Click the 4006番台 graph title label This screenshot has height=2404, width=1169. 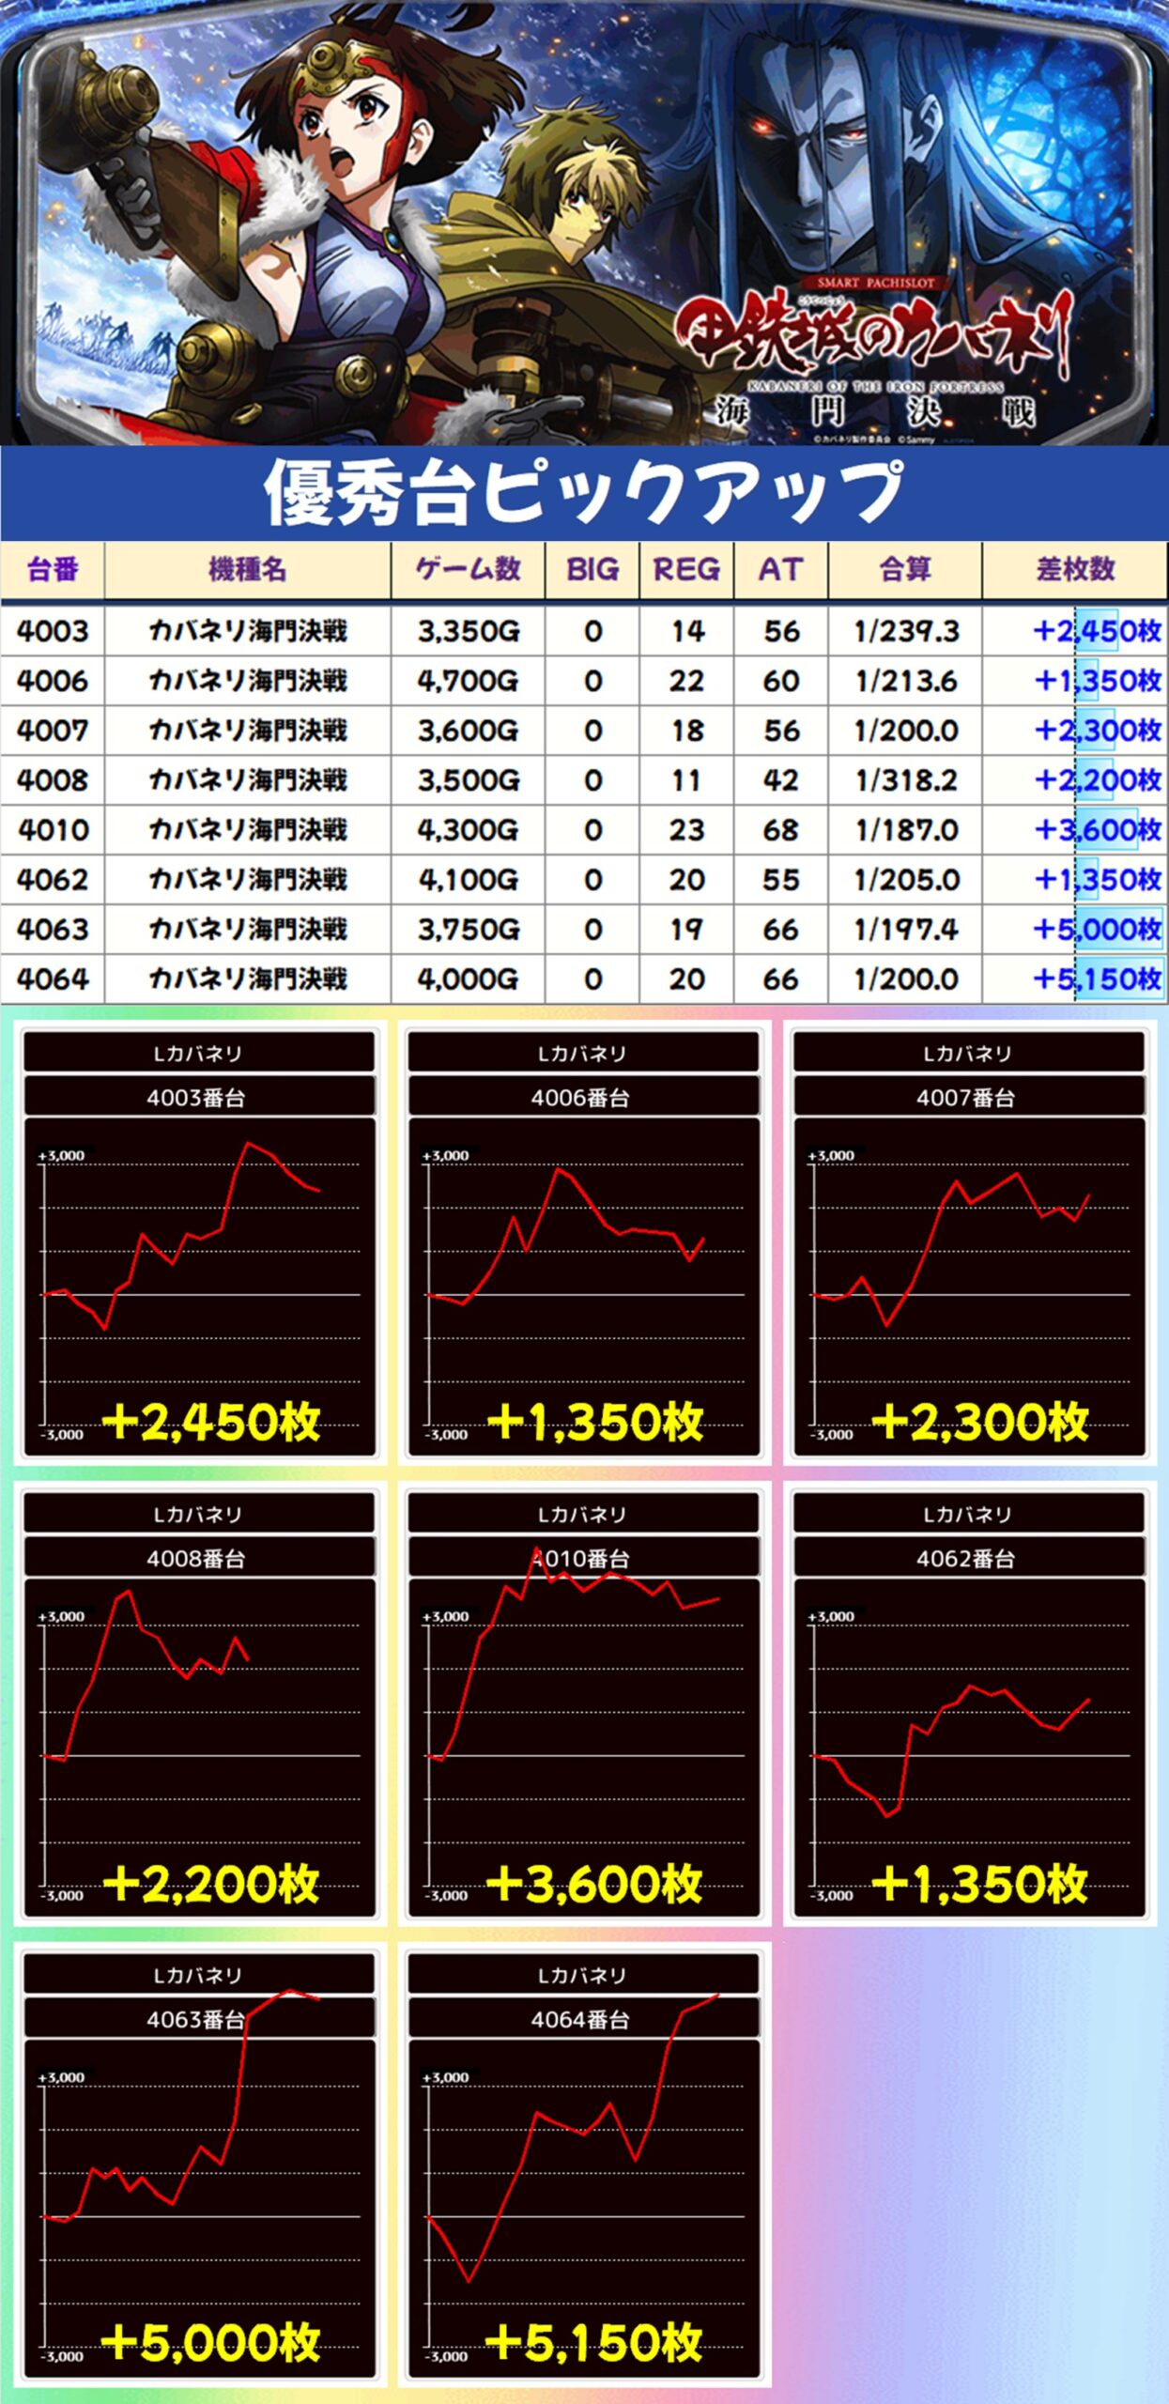tap(583, 1097)
